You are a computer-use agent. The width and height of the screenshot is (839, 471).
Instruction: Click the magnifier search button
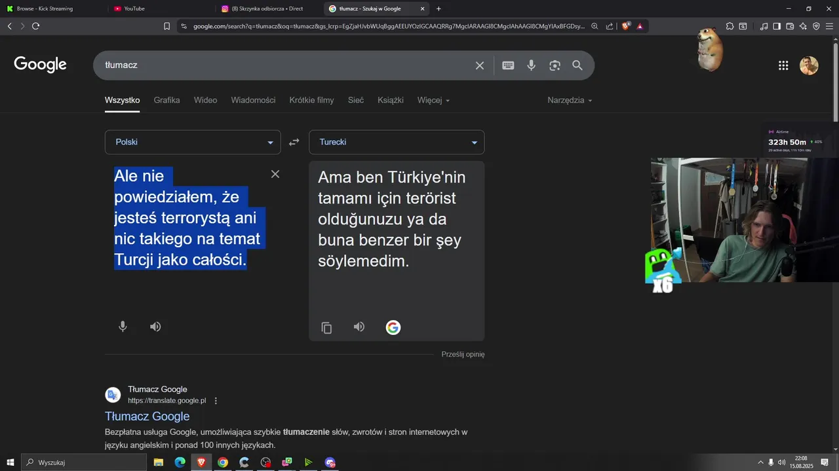pyautogui.click(x=577, y=65)
